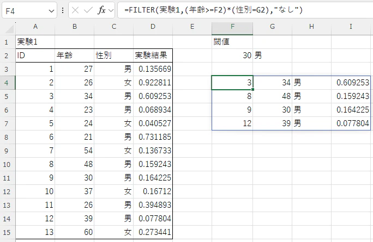Click cell D4 with 0.922811
This screenshot has height=242, width=373.
153,83
